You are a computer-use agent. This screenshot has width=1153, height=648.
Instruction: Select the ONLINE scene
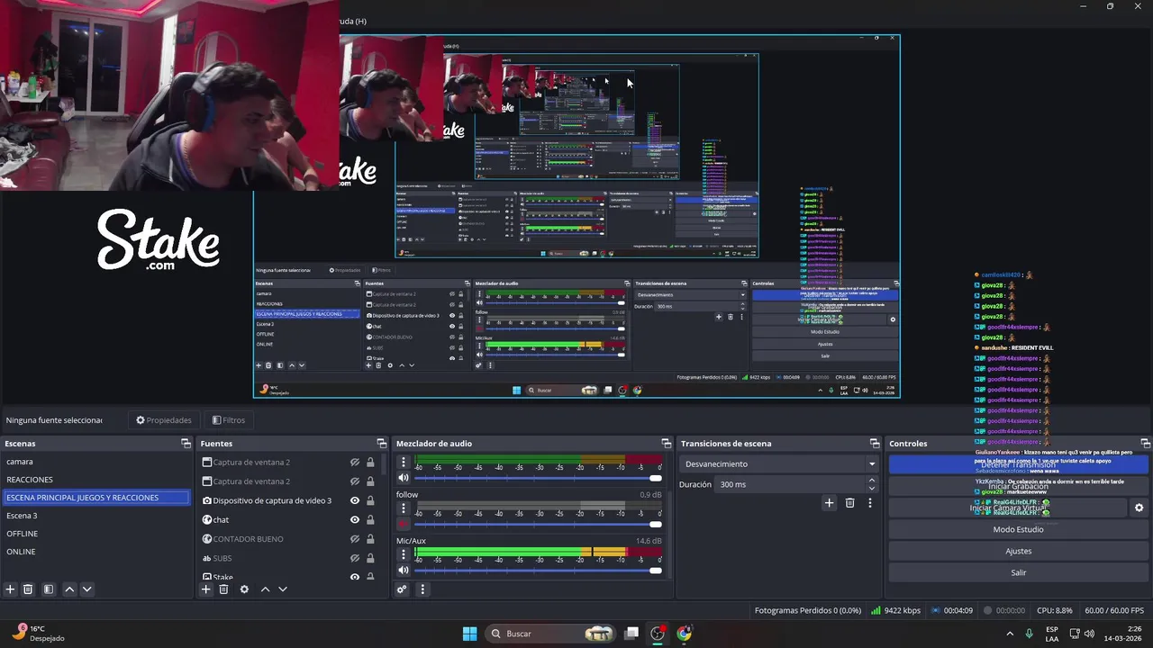pyautogui.click(x=95, y=552)
